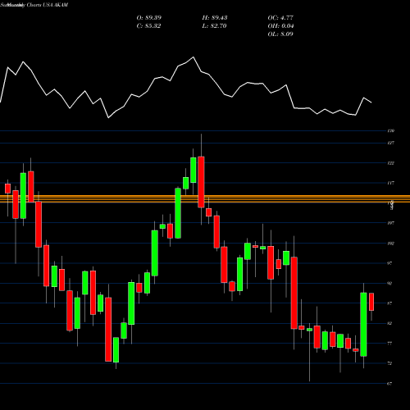Click the 67 price axis label

click(x=389, y=384)
